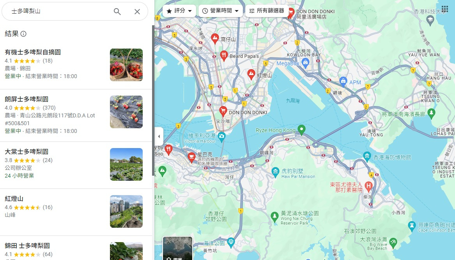The width and height of the screenshot is (455, 260).
Task: Click the 石澳郊野公園 map label
Action: (360, 231)
